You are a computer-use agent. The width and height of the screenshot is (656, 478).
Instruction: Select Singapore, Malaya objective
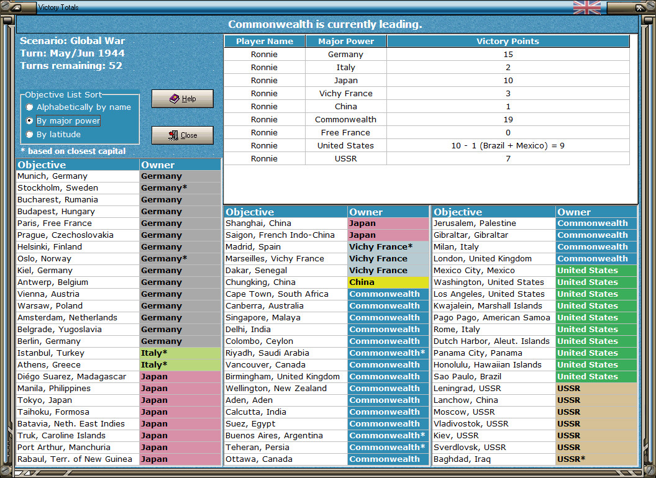click(x=286, y=317)
